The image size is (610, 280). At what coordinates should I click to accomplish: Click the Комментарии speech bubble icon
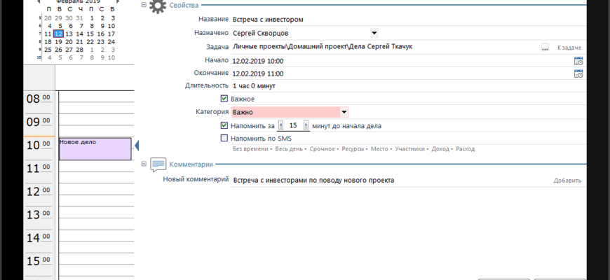pos(158,164)
